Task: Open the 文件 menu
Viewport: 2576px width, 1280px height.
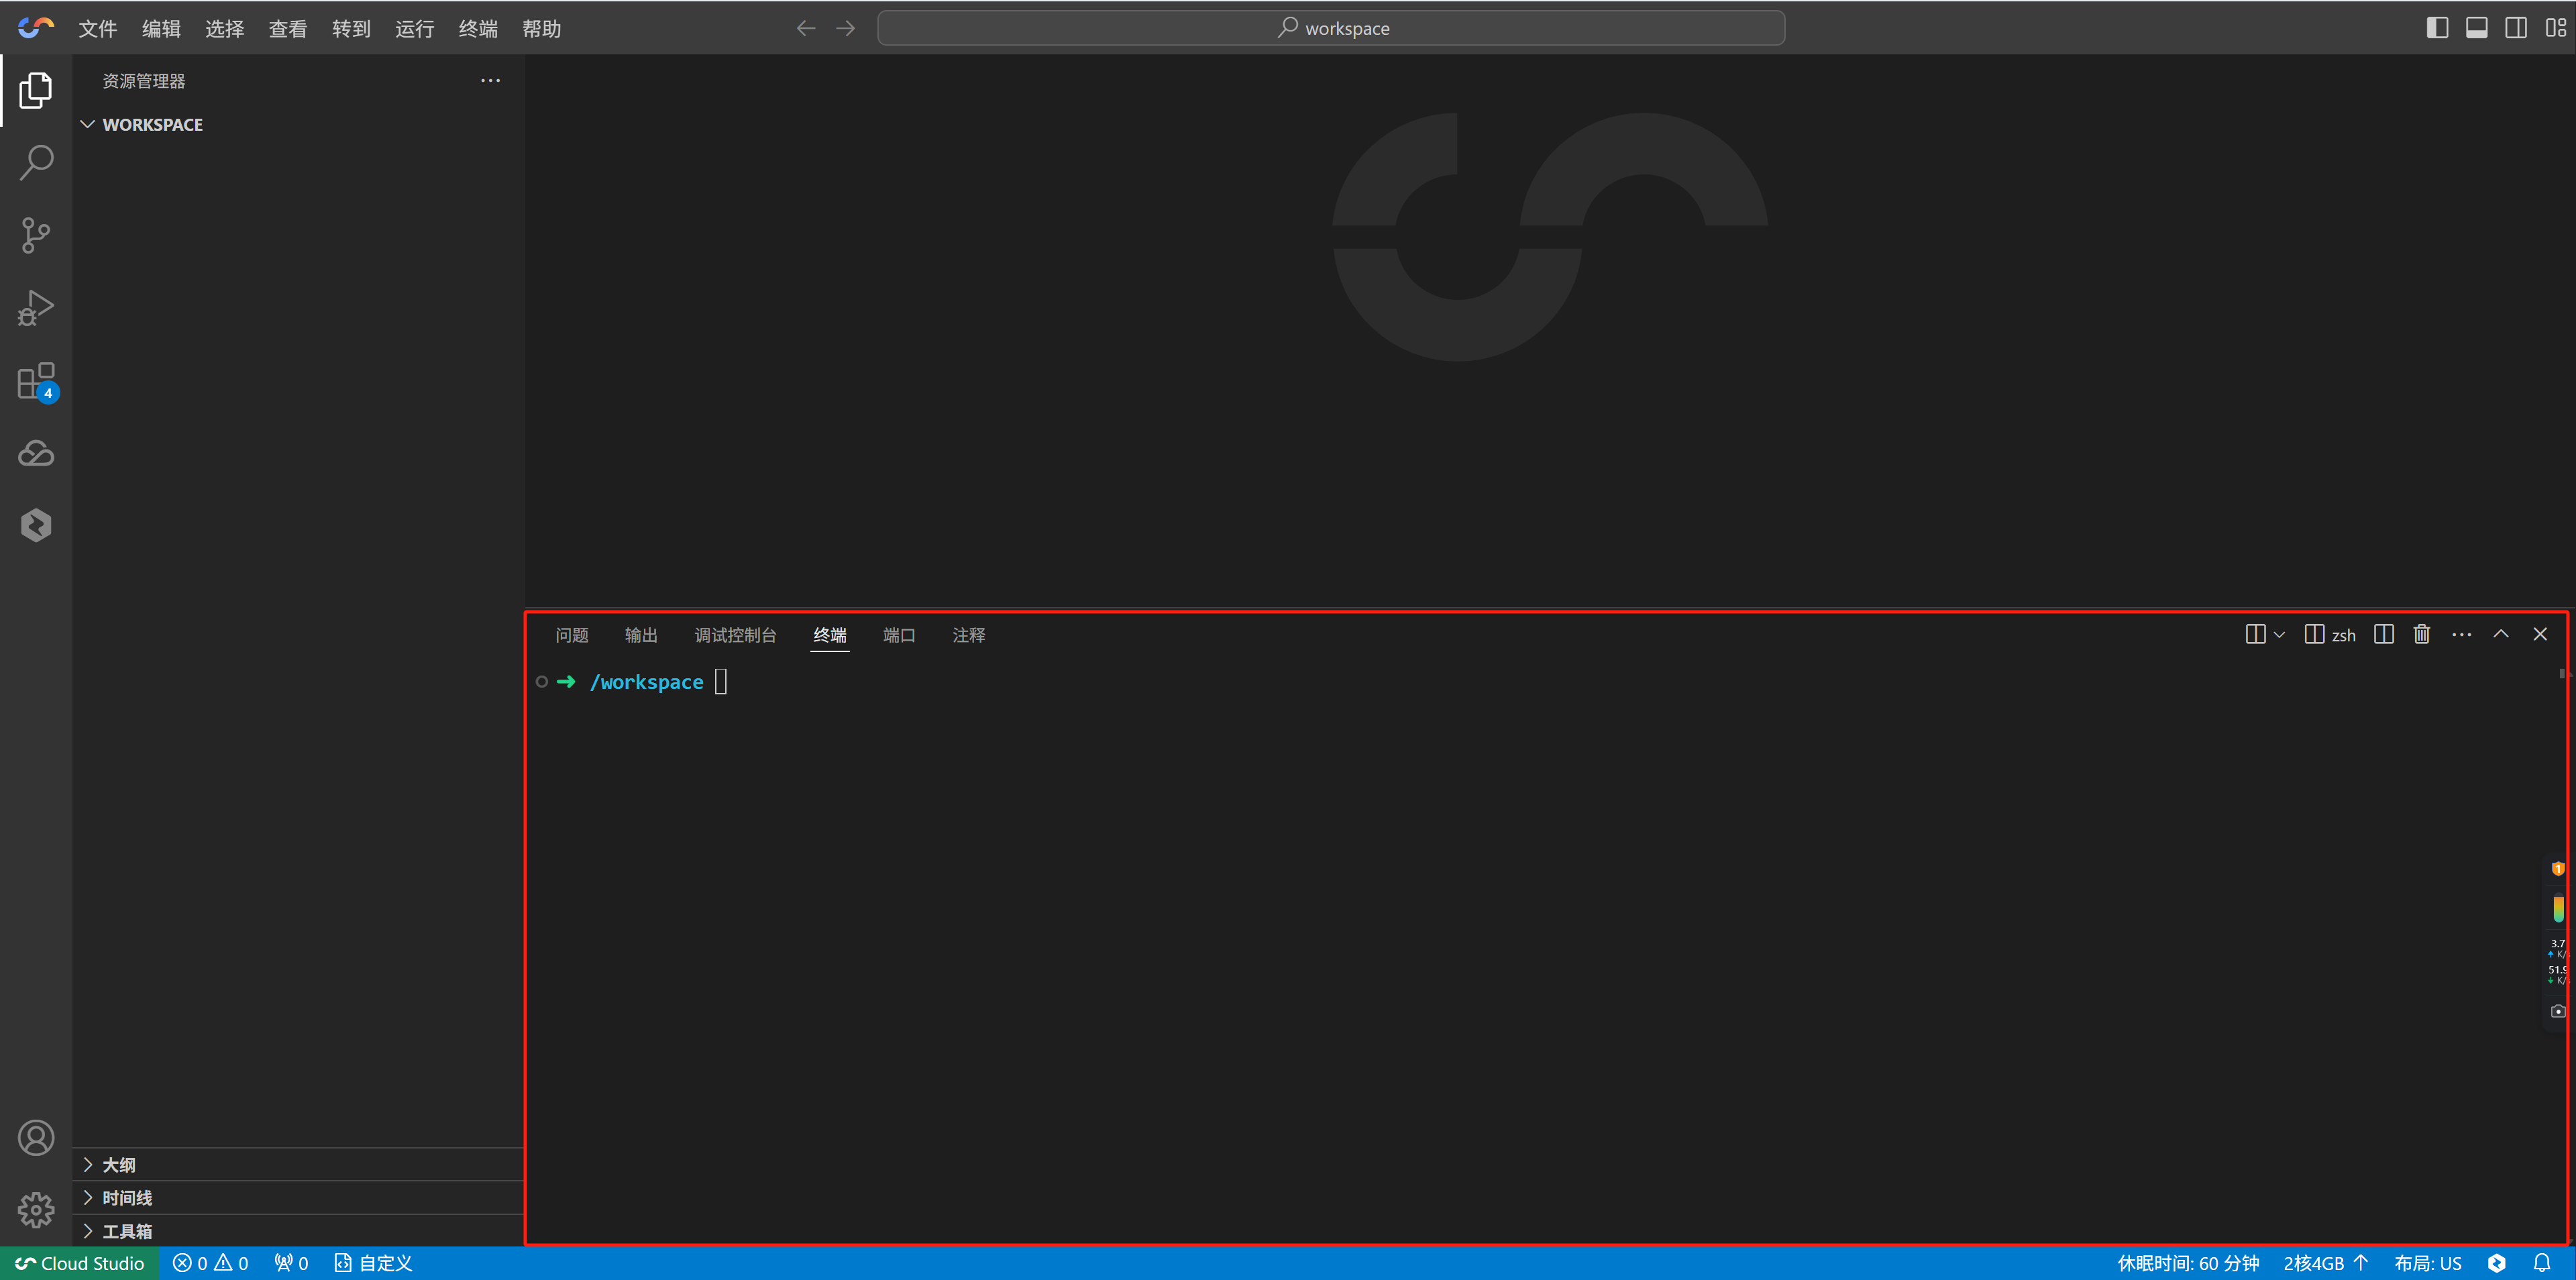Action: pos(98,29)
